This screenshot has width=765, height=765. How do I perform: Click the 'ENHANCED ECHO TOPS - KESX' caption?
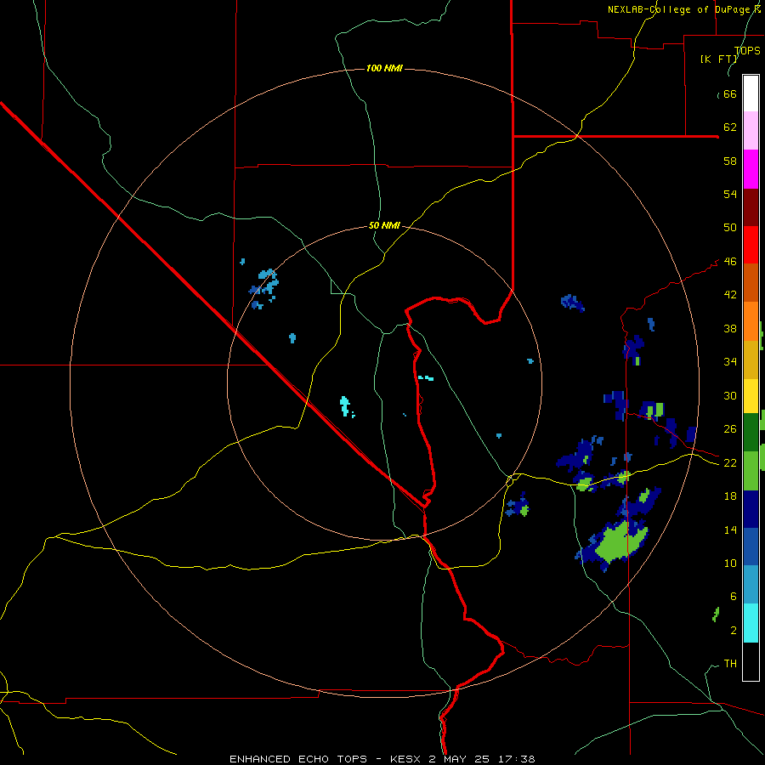coord(326,759)
